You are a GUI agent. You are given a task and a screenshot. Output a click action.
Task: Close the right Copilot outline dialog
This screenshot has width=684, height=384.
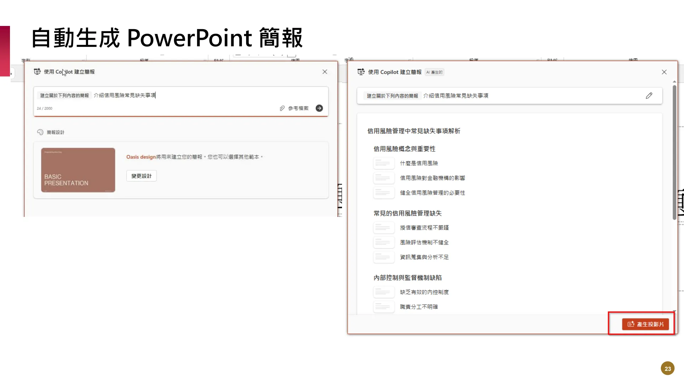664,72
